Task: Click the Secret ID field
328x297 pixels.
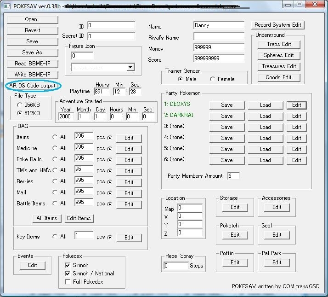Action: (x=111, y=36)
